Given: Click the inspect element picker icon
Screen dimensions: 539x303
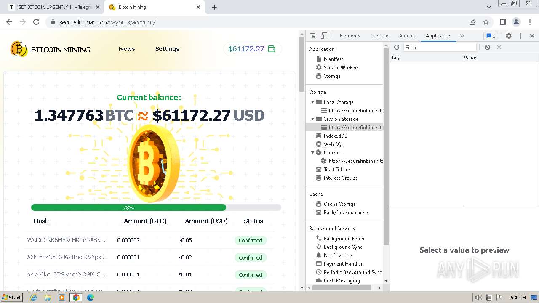Looking at the screenshot, I should pos(312,36).
